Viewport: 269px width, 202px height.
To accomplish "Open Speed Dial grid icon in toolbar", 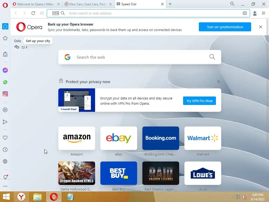I will coord(42,13).
